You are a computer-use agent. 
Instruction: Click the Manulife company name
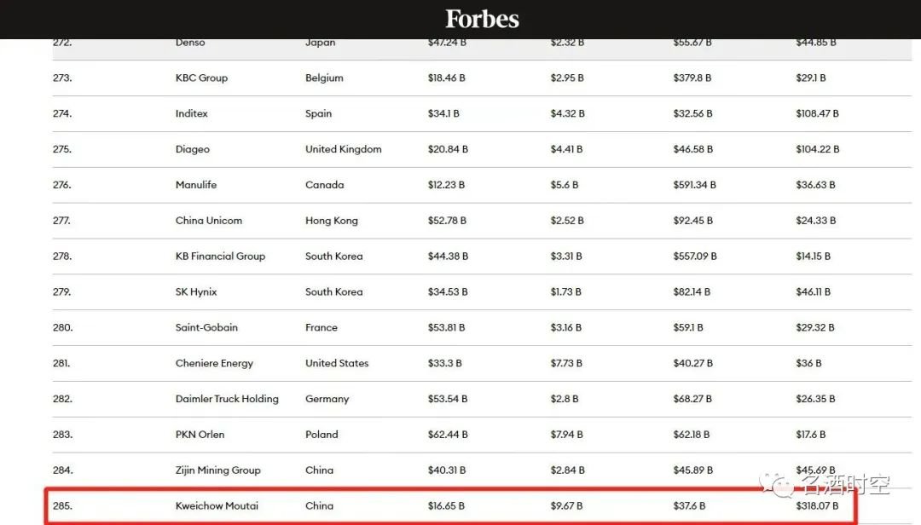[195, 185]
